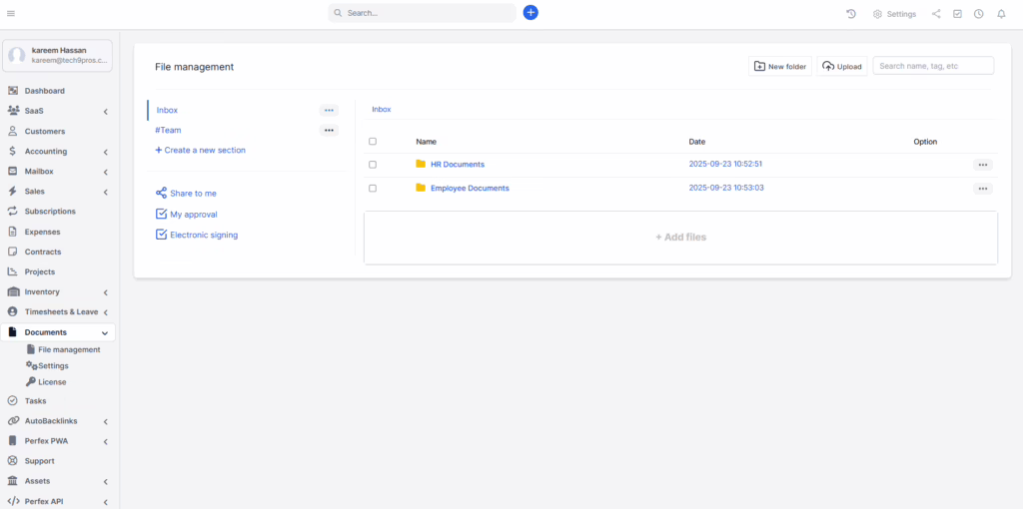Screen dimensions: 1023x509
Task: Tick the select-all checkbox in header
Action: (x=373, y=142)
